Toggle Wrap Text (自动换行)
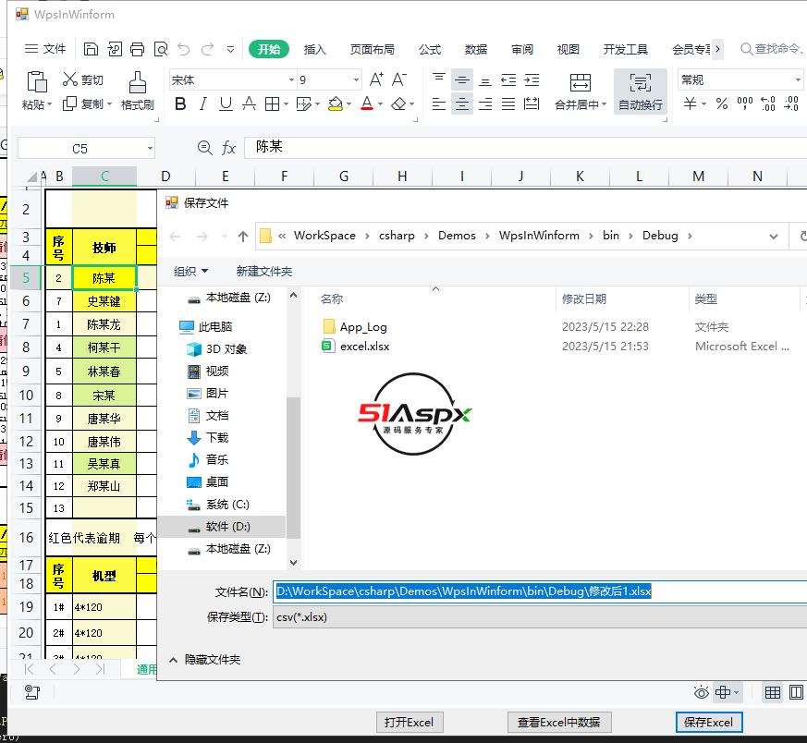Screen dimensions: 807x743 coord(641,91)
